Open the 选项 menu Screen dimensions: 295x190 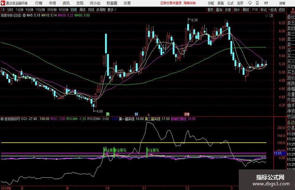coord(240,3)
